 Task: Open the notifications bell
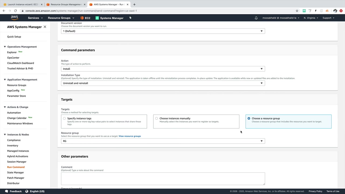point(256,18)
